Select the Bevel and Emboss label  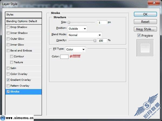(21, 51)
